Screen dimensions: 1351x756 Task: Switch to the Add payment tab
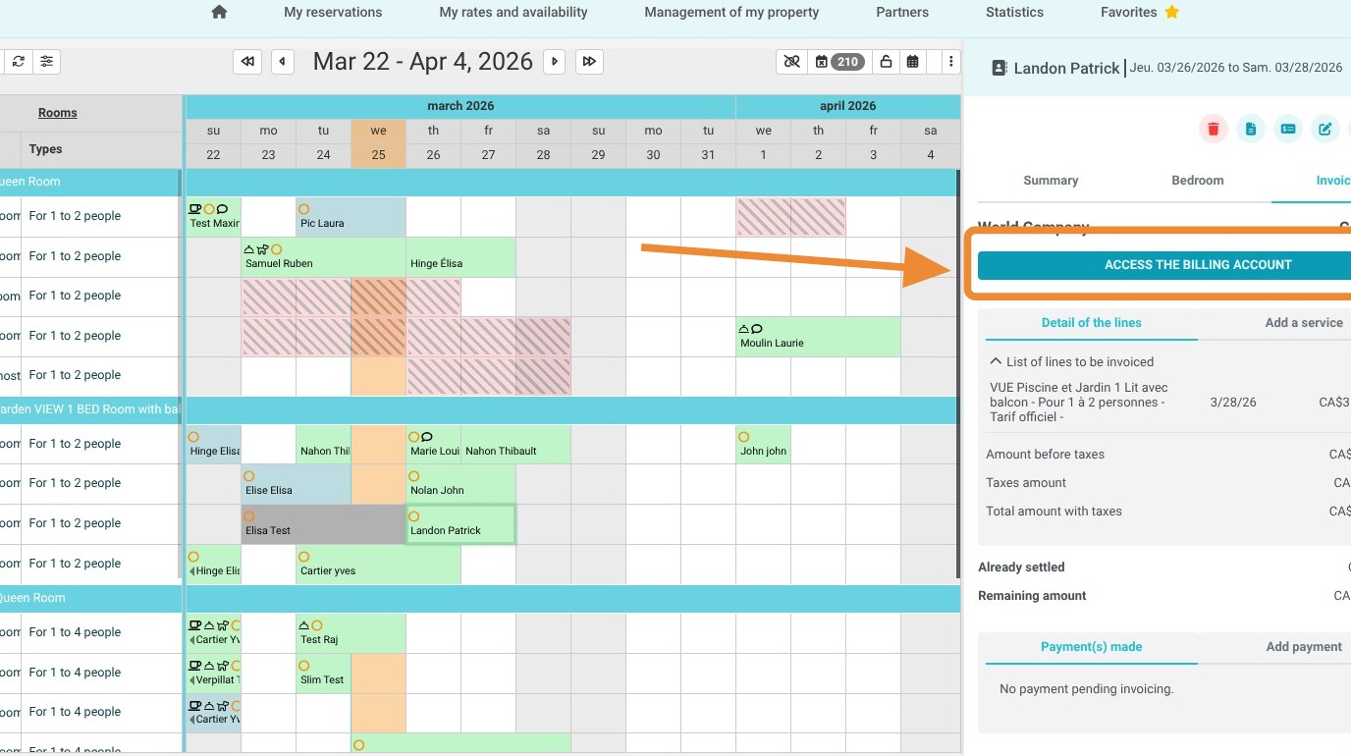click(1304, 647)
